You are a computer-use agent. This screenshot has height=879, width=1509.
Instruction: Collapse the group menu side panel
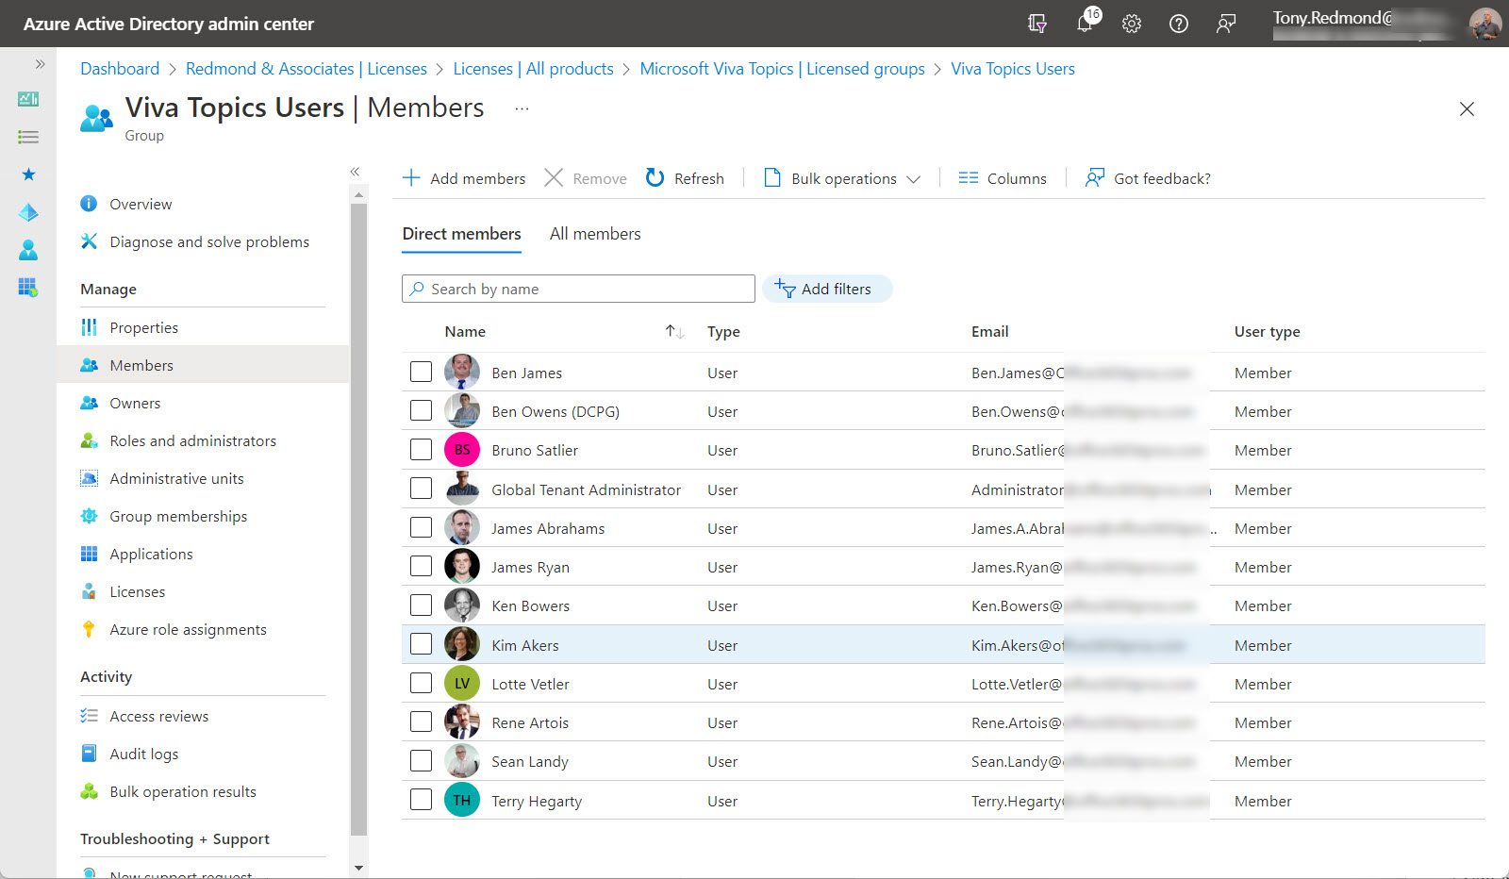356,172
